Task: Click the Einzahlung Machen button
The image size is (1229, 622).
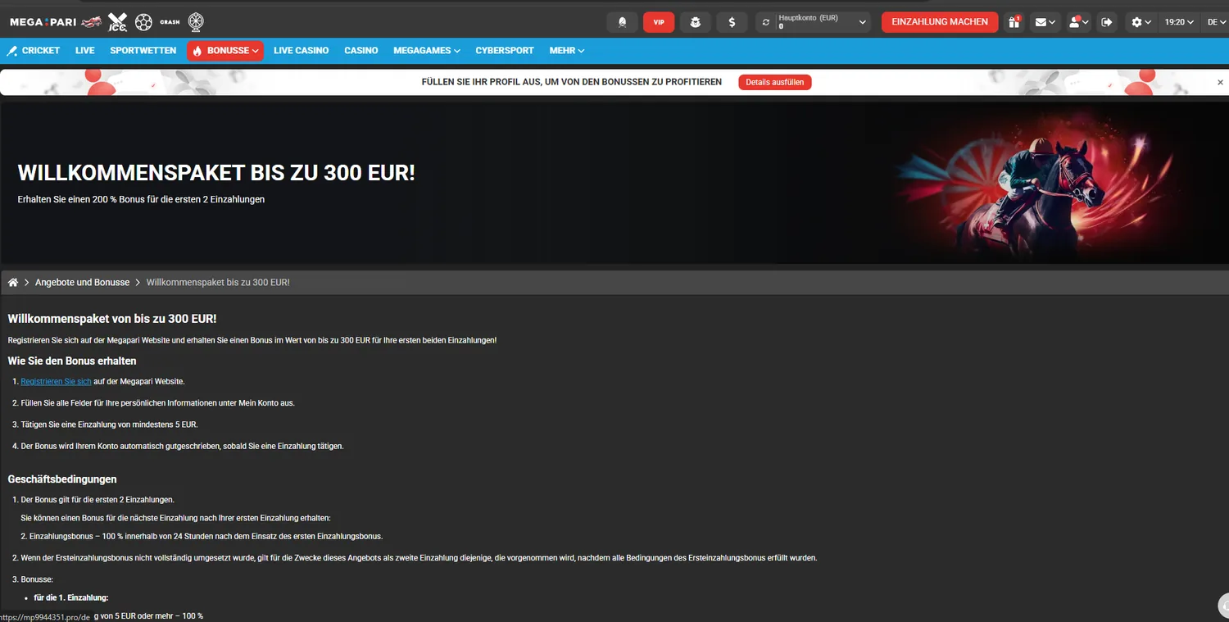Action: click(x=940, y=22)
